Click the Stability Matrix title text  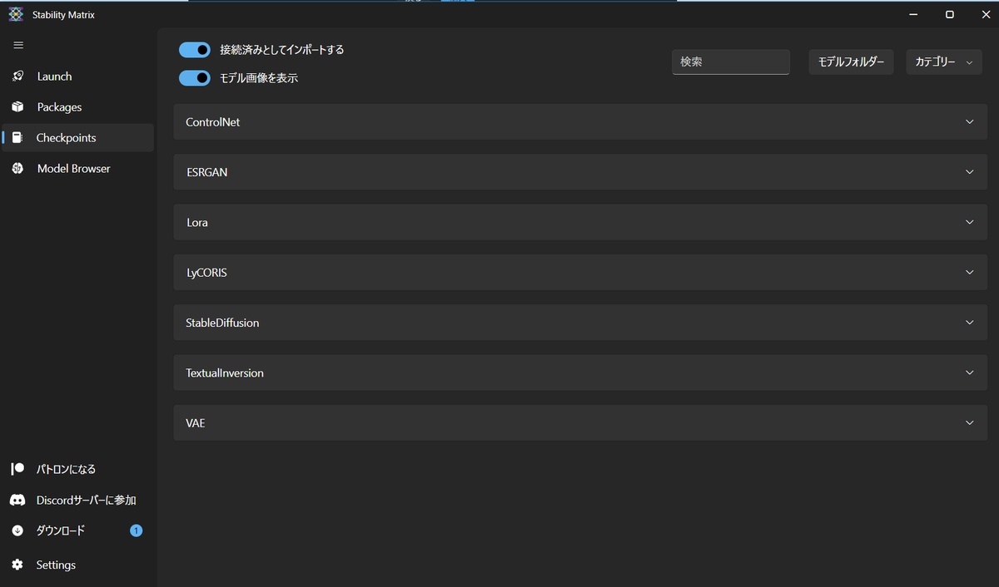[x=63, y=15]
